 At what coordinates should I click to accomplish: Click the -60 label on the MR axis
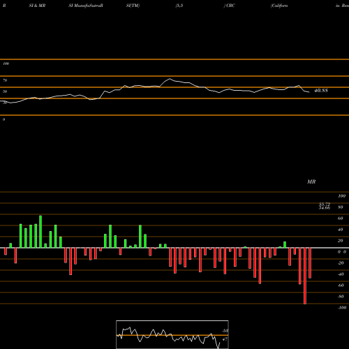coord(341,285)
